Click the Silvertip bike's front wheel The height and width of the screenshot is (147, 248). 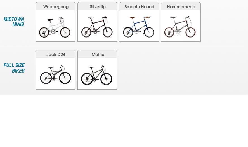[x=108, y=32]
